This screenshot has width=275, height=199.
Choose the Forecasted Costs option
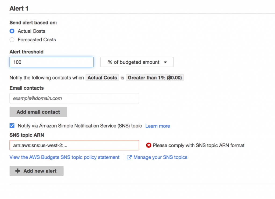(12, 39)
